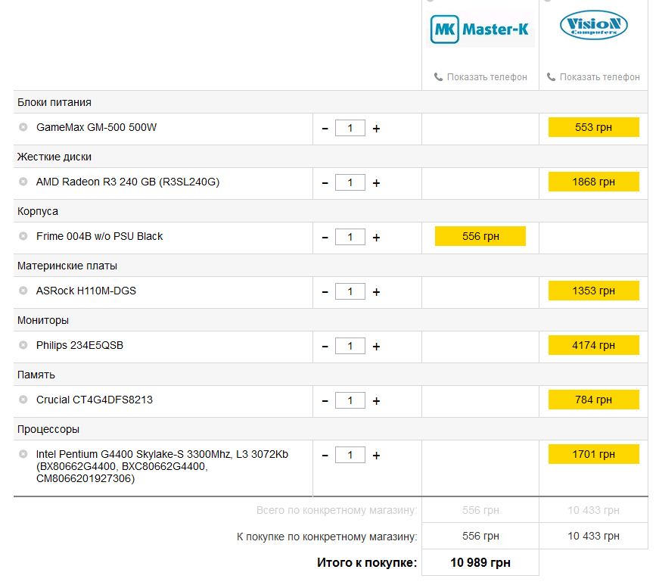Decrease quantity of Intel Pentium G4400
The width and height of the screenshot is (659, 588).
[x=325, y=456]
